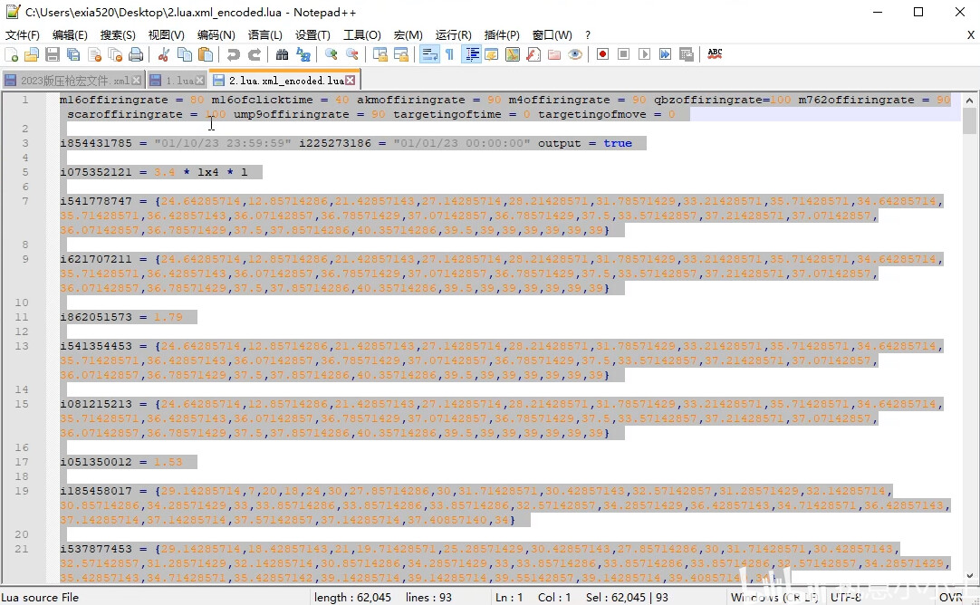This screenshot has width=980, height=605.
Task: Open the 宏(M) menu
Action: (x=408, y=35)
